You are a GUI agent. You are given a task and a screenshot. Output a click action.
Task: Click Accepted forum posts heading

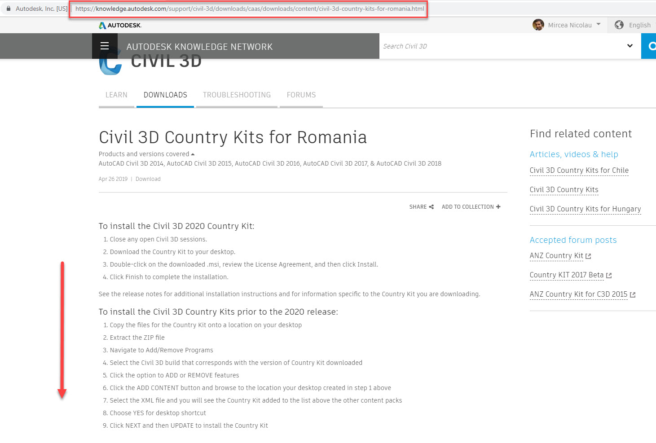point(573,240)
